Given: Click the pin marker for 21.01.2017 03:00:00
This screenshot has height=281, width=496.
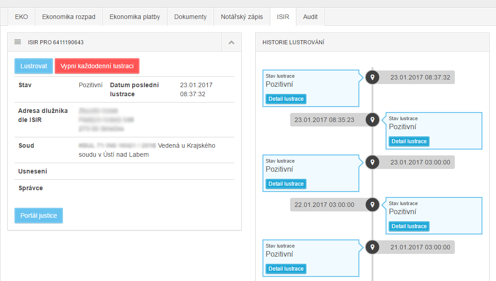Looking at the screenshot, I should [x=372, y=247].
